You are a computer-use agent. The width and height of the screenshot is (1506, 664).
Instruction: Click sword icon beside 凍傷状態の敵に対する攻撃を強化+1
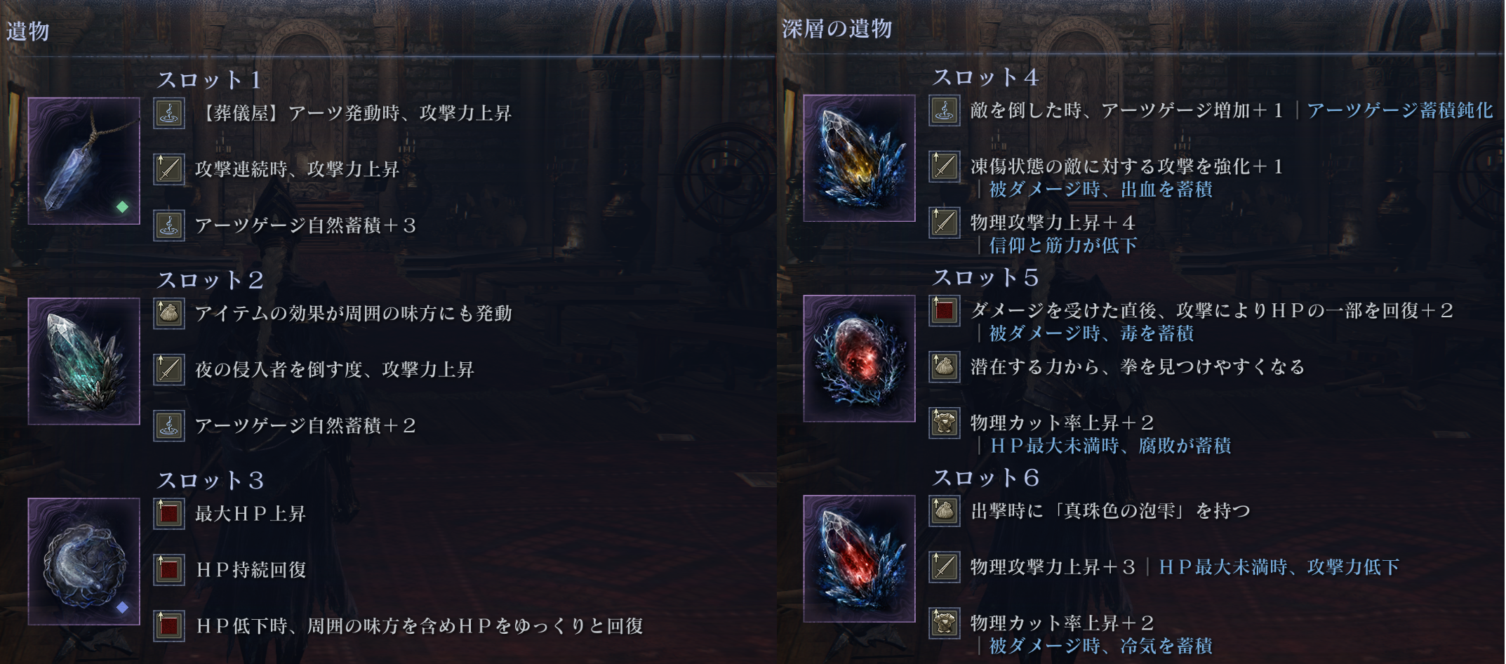pos(945,166)
